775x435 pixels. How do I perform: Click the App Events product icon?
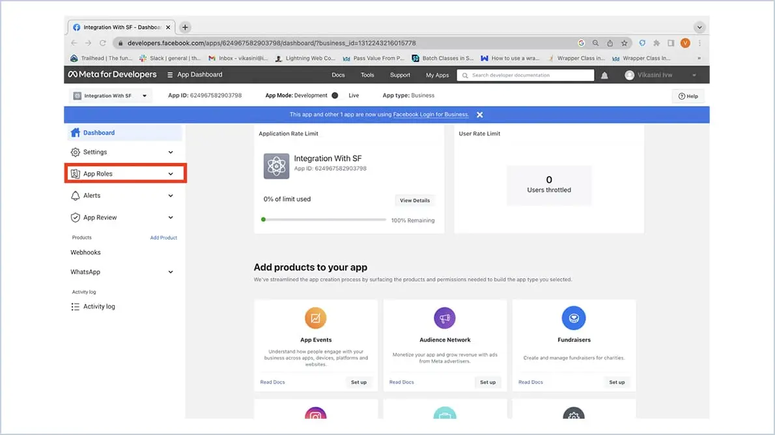click(315, 318)
